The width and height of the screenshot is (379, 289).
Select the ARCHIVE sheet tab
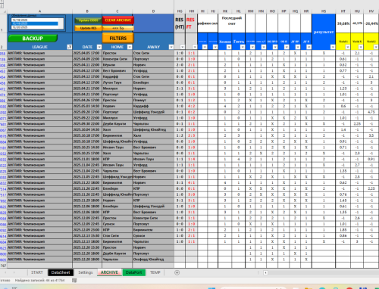(x=109, y=272)
